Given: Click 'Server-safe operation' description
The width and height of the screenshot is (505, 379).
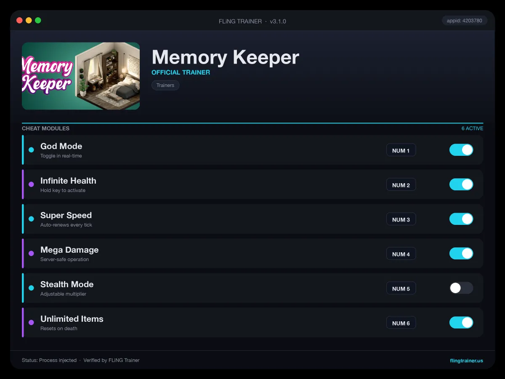Looking at the screenshot, I should (x=64, y=259).
